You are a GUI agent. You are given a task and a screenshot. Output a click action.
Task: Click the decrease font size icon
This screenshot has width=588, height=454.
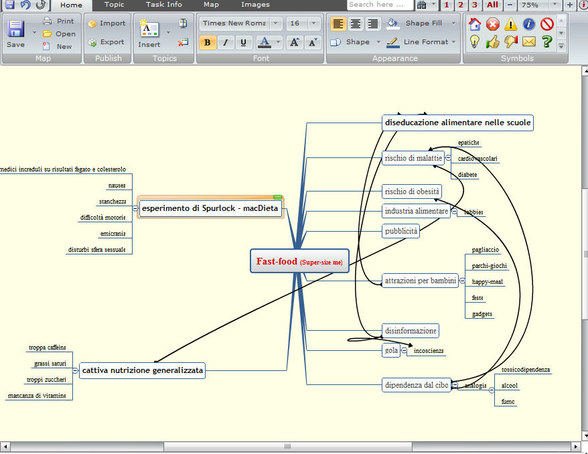coord(313,42)
